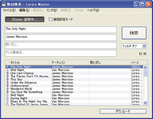
Task: Open the ファイル(F) menu
Action: pyautogui.click(x=9, y=10)
